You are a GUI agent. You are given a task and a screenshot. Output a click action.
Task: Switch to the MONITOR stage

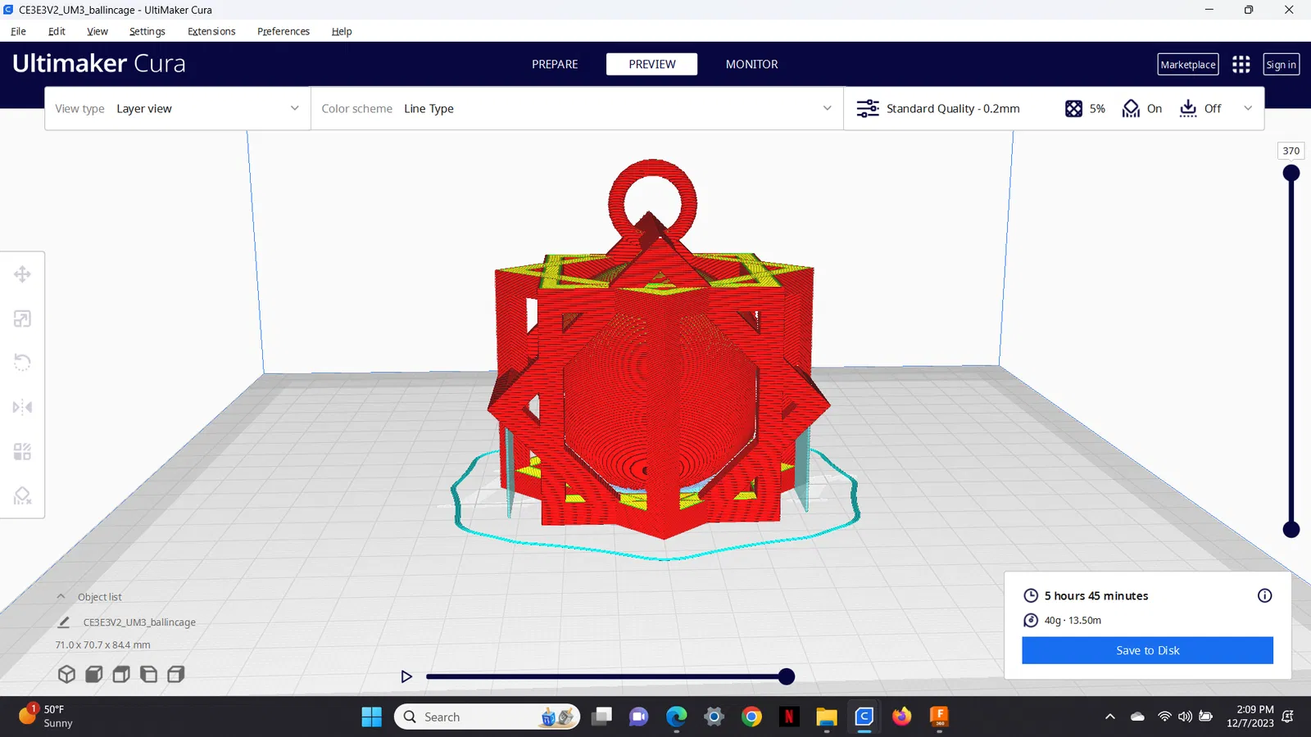tap(752, 64)
